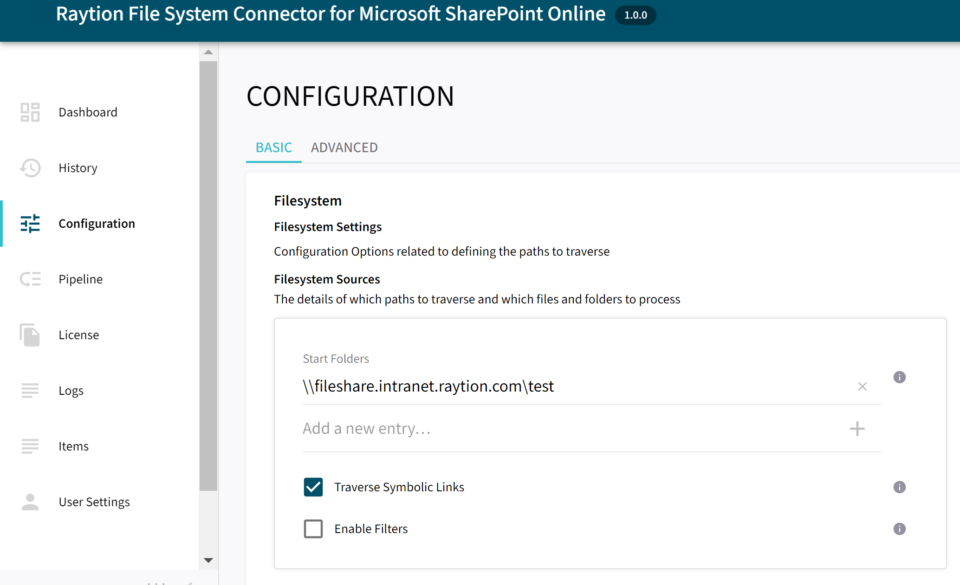Screen dimensions: 960x585
Task: Click the scrollbar down arrow
Action: pos(208,560)
